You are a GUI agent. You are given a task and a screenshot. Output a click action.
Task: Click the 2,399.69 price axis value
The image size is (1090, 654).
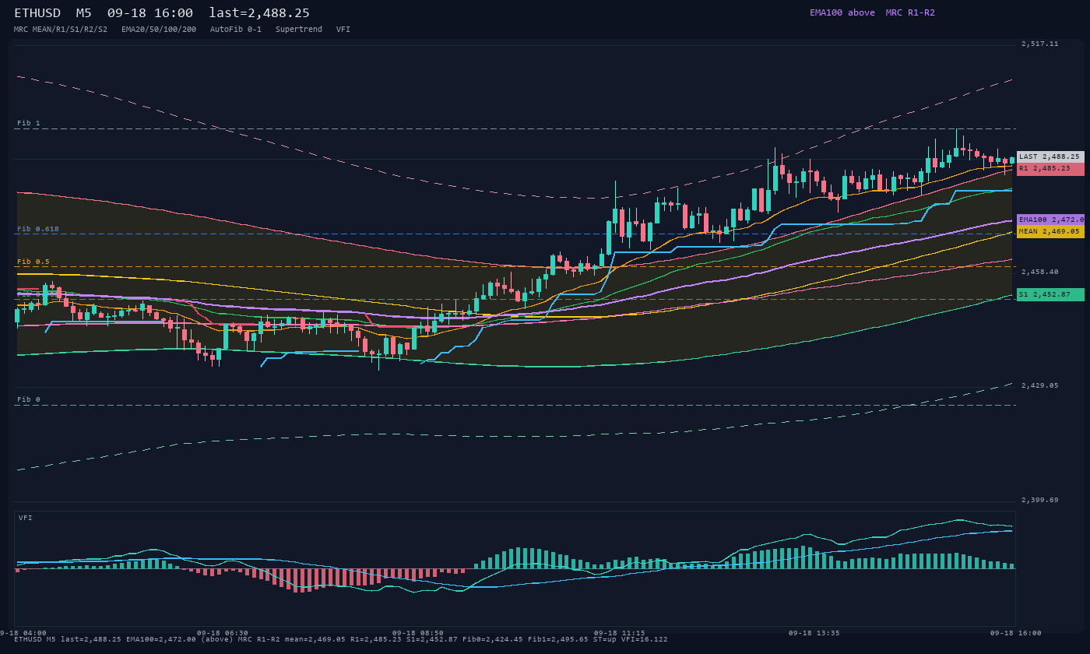point(1040,500)
